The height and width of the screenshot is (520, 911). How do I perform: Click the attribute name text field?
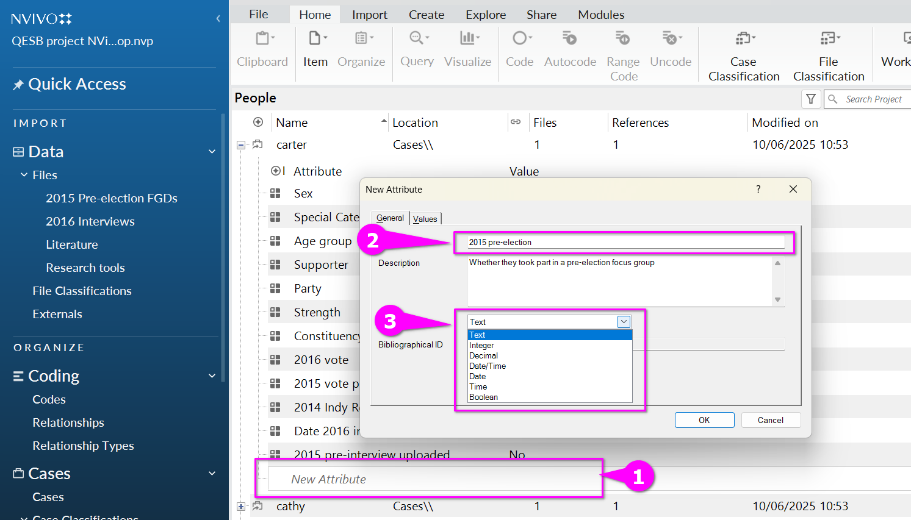tap(625, 243)
